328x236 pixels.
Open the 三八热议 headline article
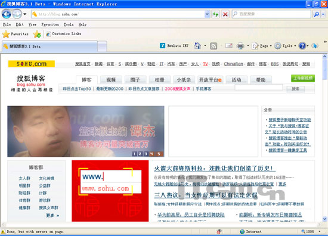(206, 195)
